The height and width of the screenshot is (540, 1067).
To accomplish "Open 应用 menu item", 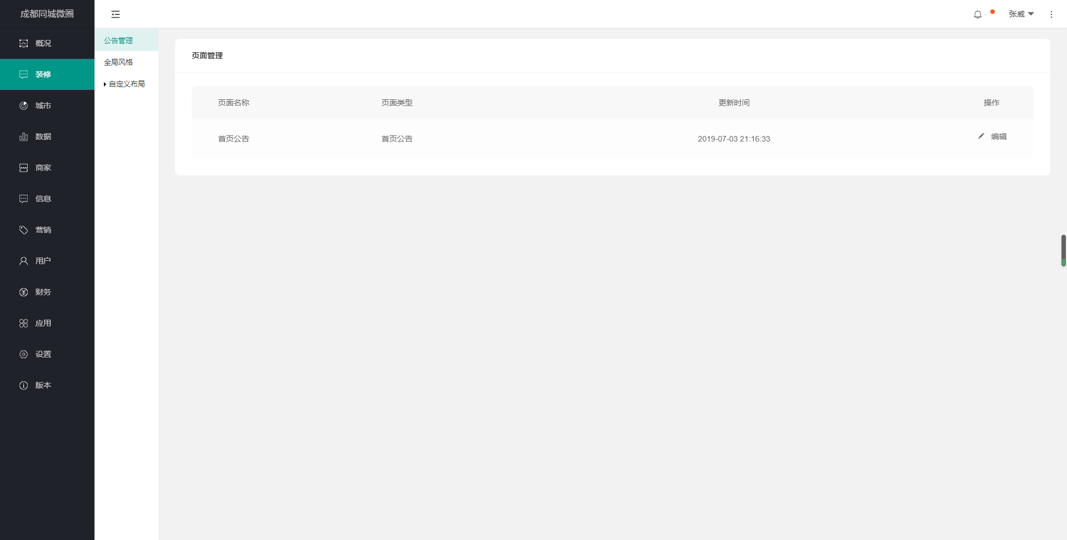I will click(47, 323).
